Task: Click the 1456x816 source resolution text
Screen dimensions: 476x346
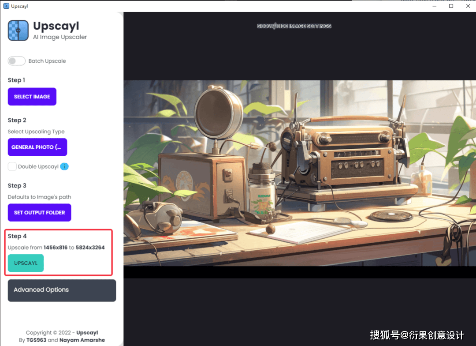Action: click(56, 248)
